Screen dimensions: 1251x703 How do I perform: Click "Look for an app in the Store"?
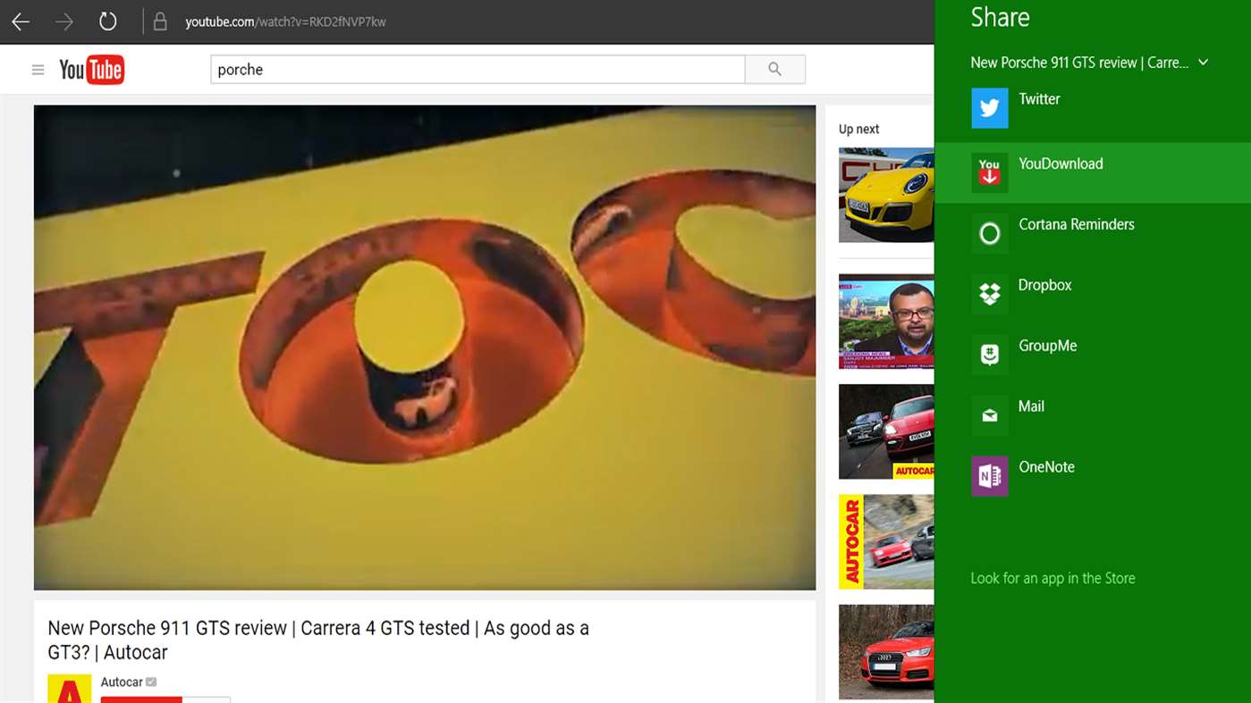pos(1052,578)
